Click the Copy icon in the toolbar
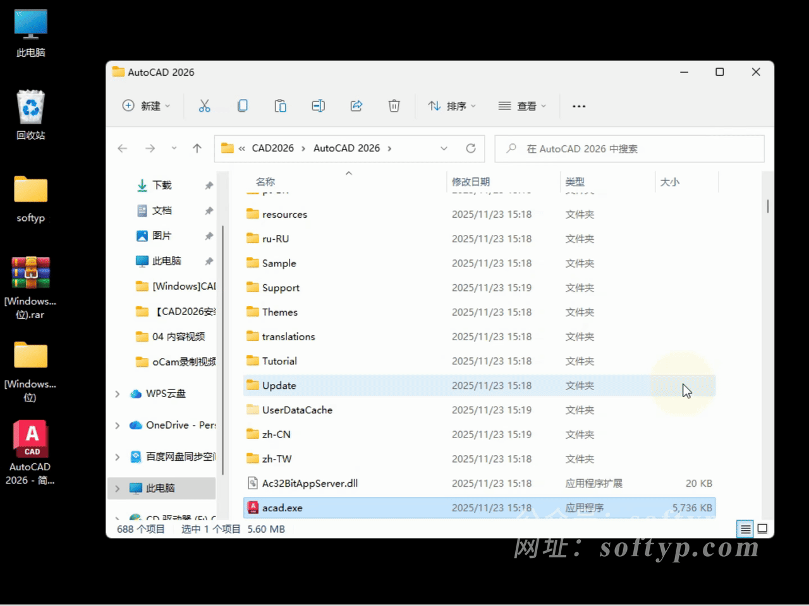Screen dimensions: 809x606 pyautogui.click(x=242, y=105)
